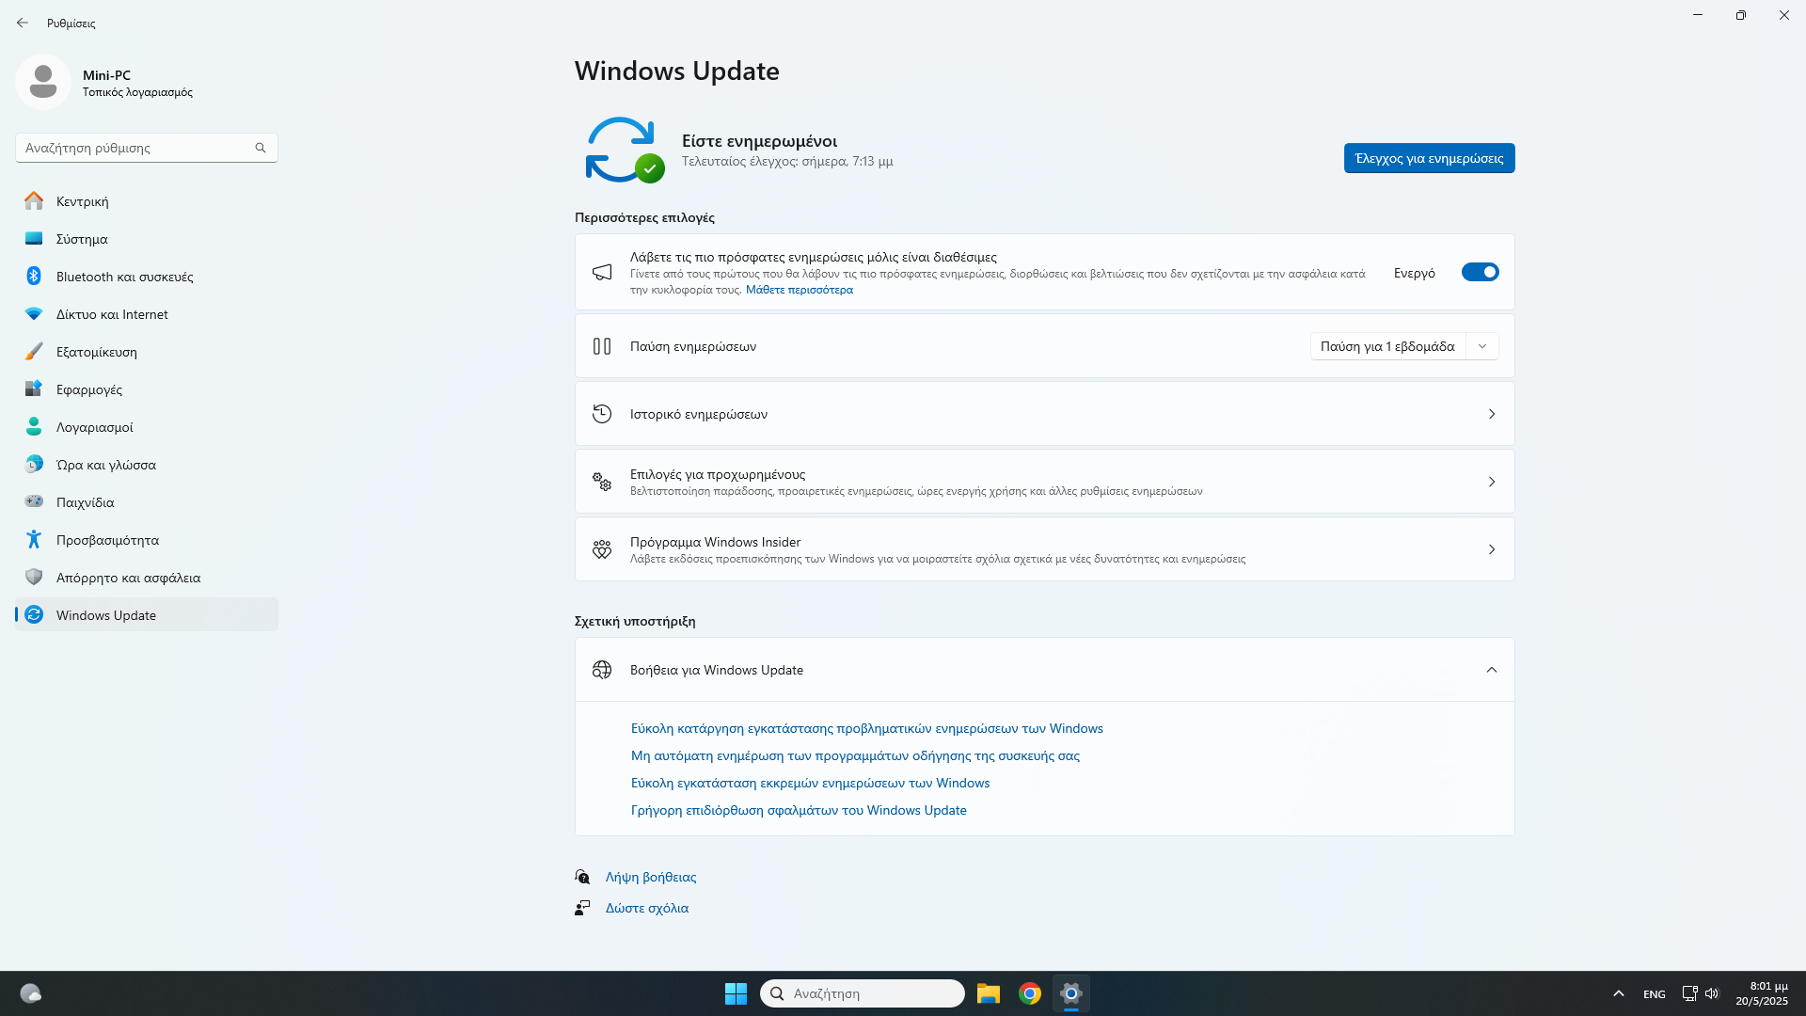Click the pause icon next to Παύση ενημερώσεων
Screen dimensions: 1806x1016
pyautogui.click(x=602, y=346)
